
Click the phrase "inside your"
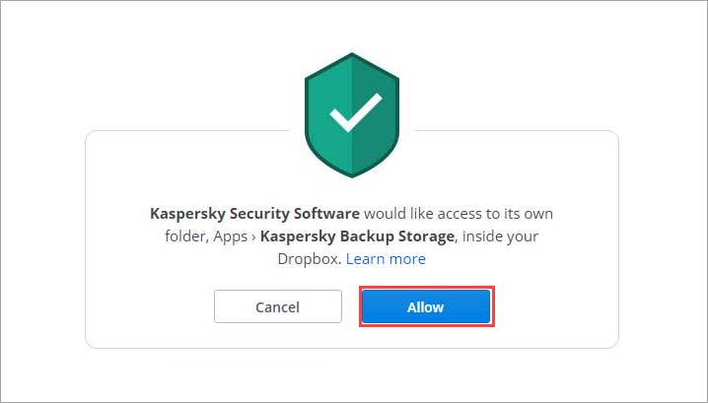[x=500, y=236]
